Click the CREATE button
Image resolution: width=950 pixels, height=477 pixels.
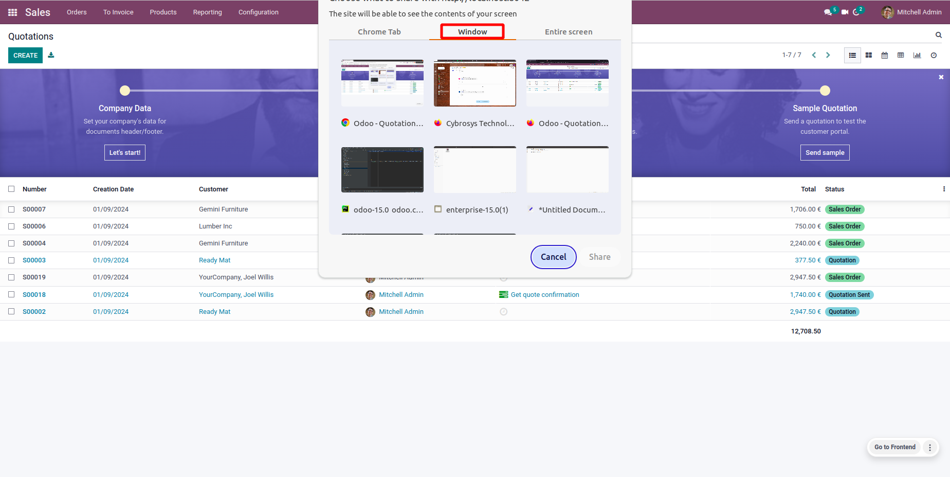[x=26, y=55]
